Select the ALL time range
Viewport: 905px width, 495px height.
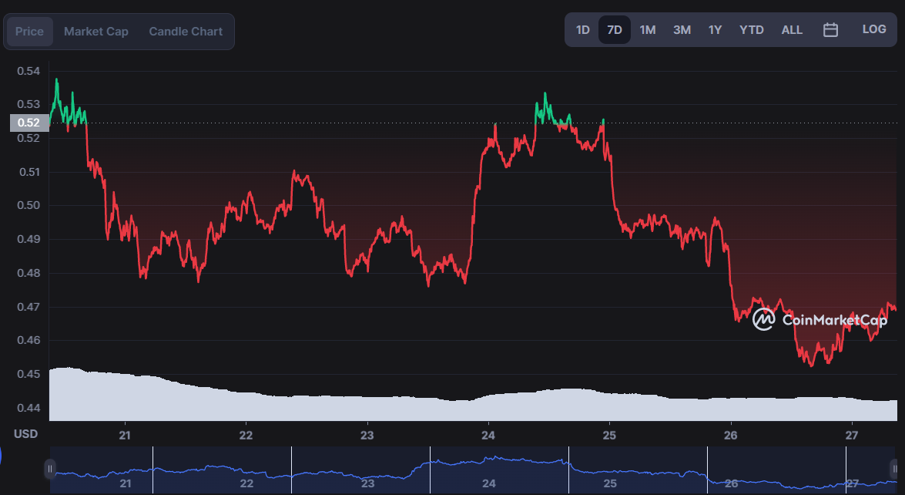pos(791,30)
